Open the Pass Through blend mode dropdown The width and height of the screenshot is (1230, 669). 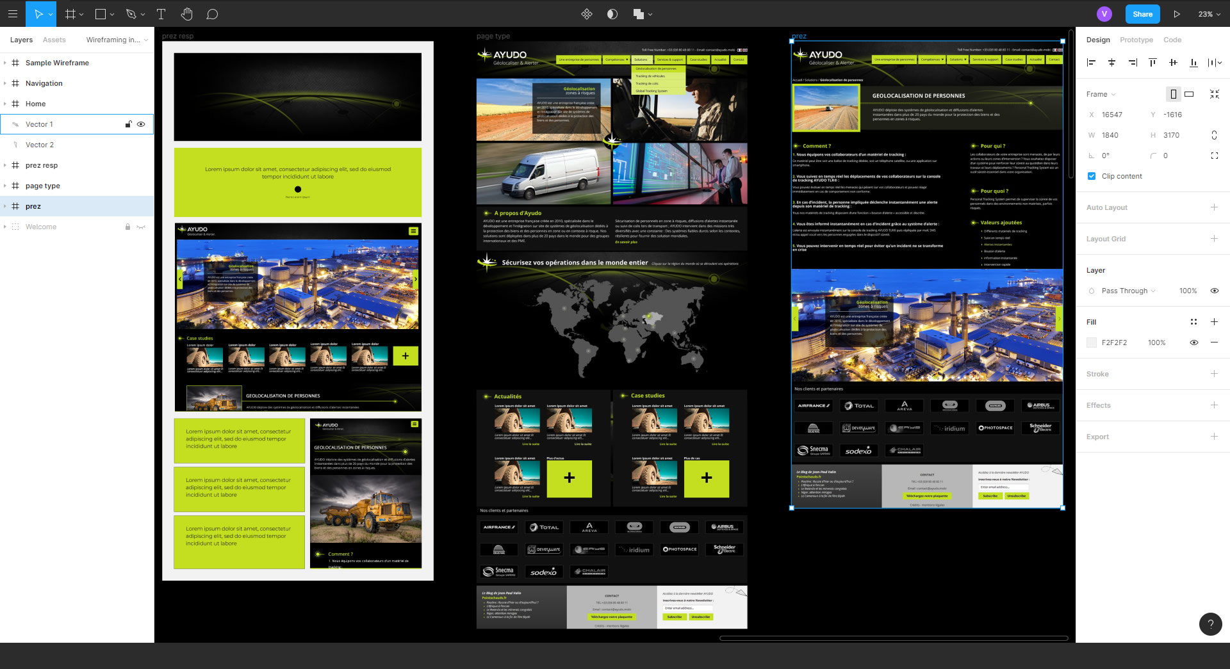click(x=1124, y=291)
